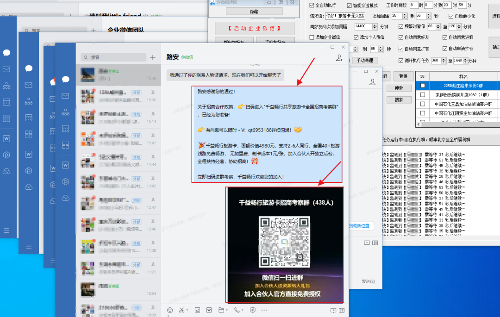Toggle 自动最小化 checkbox
The width and height of the screenshot is (500, 317).
point(451,16)
